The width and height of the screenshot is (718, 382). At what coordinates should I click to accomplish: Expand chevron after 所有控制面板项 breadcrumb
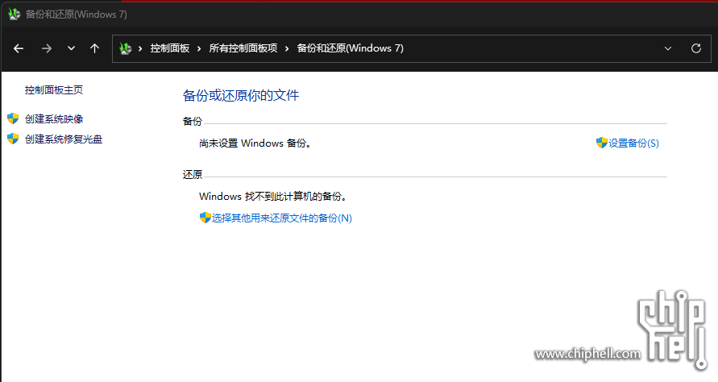[x=287, y=48]
